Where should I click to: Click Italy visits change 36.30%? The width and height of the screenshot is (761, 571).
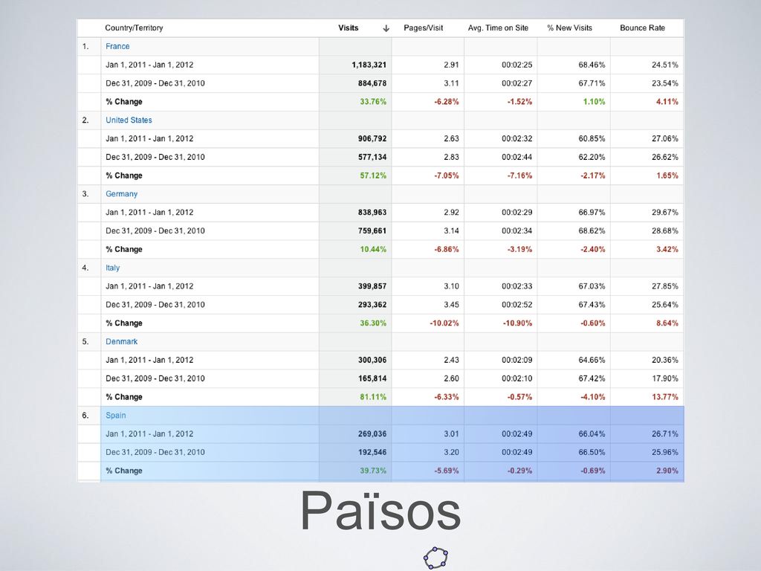pyautogui.click(x=373, y=323)
